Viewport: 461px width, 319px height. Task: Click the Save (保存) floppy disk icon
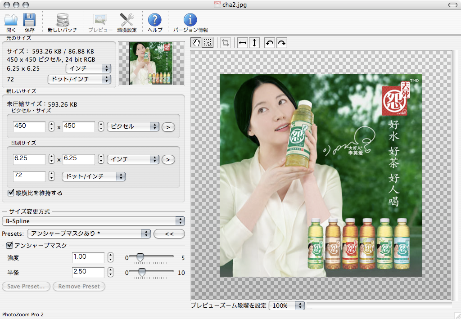tap(29, 20)
